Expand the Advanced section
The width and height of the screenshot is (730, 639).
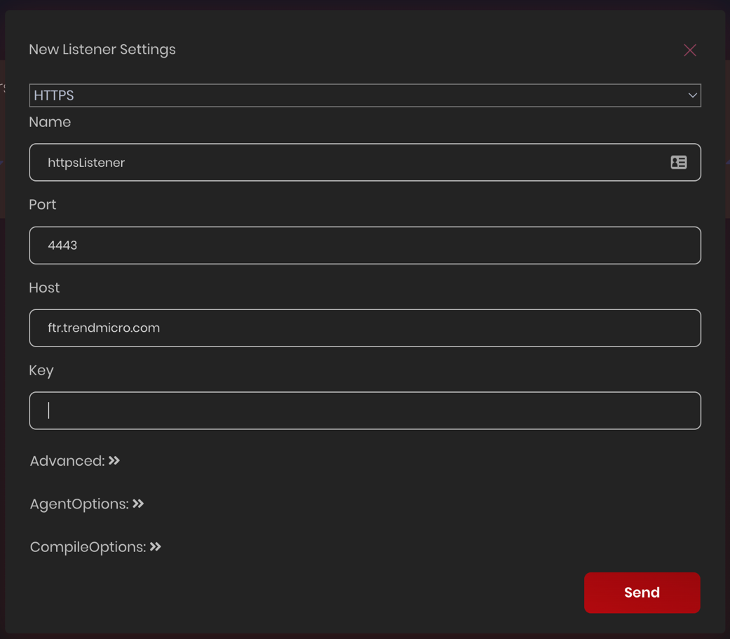click(67, 461)
